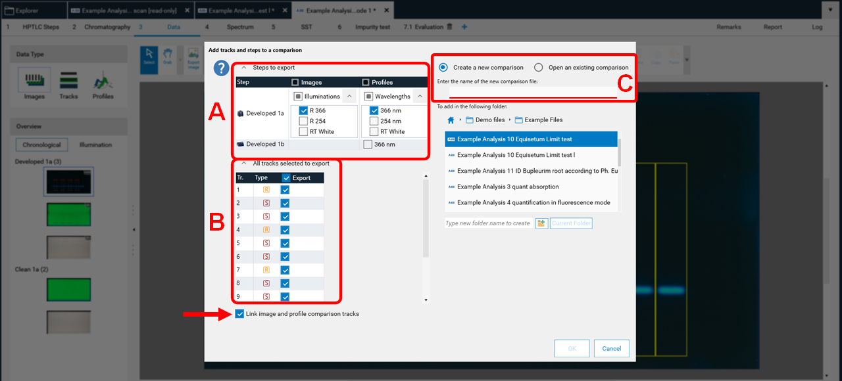Screen dimensions: 842x381
Task: Enable the 254 nm wavelength checkbox
Action: (x=374, y=121)
